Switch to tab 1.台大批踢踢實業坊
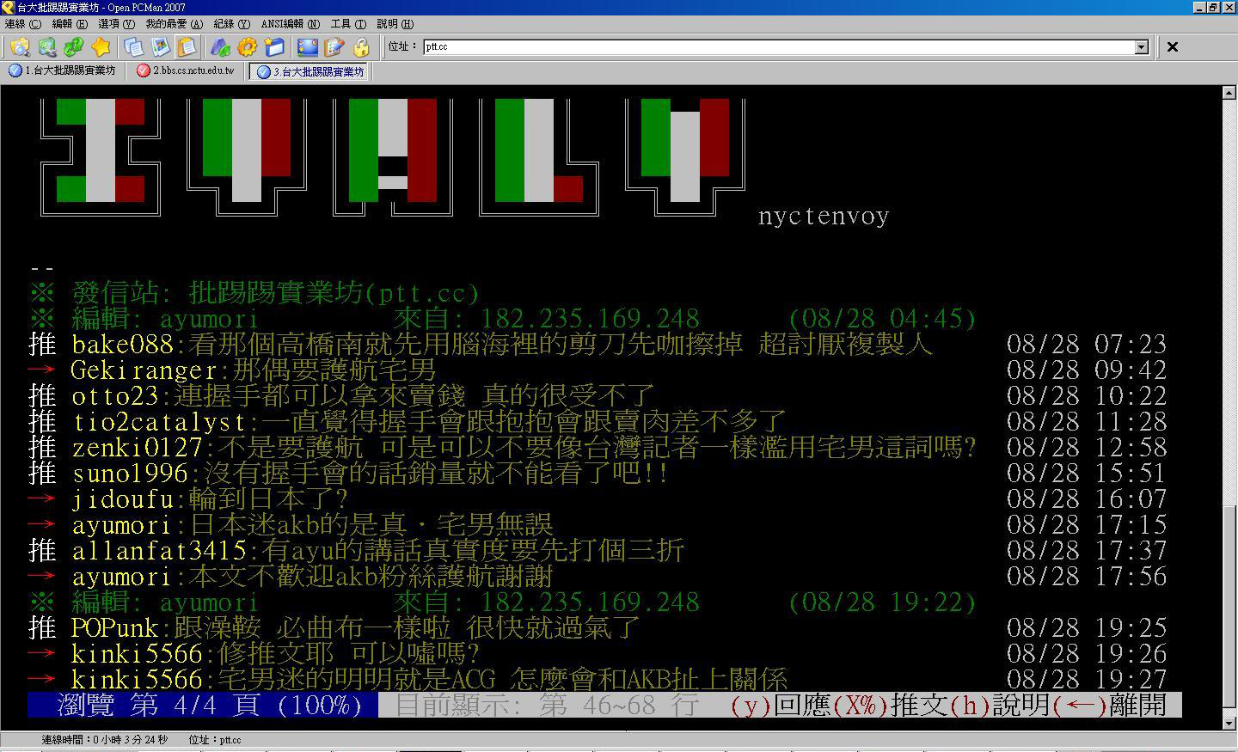Viewport: 1238px width, 752px height. (62, 70)
